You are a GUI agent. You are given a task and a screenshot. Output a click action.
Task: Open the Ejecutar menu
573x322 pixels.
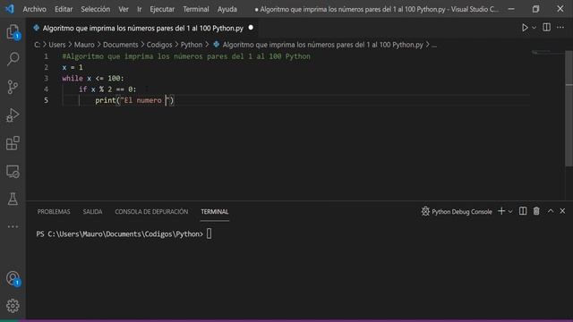[x=162, y=9]
